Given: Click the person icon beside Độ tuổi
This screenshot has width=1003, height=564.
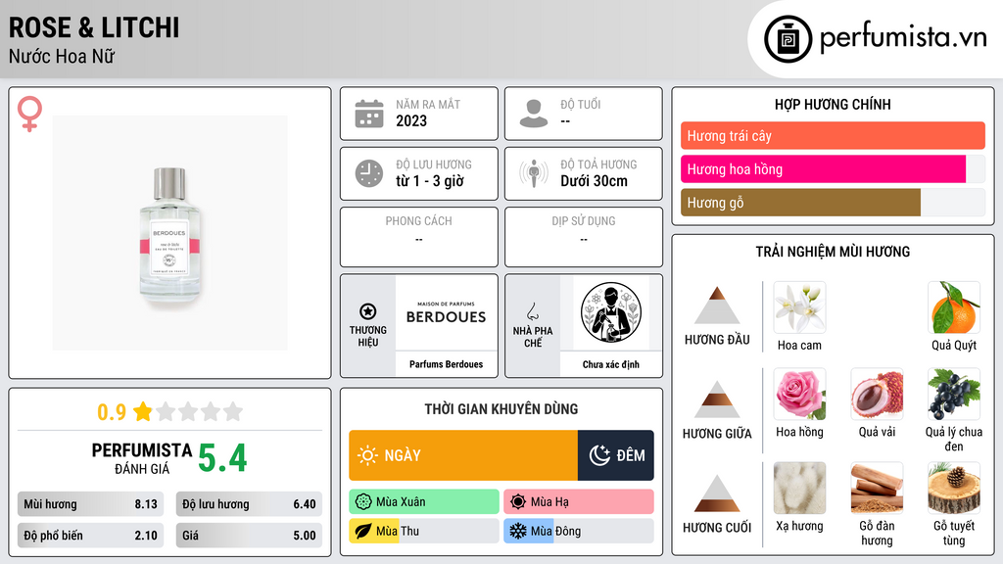Looking at the screenshot, I should 534,114.
